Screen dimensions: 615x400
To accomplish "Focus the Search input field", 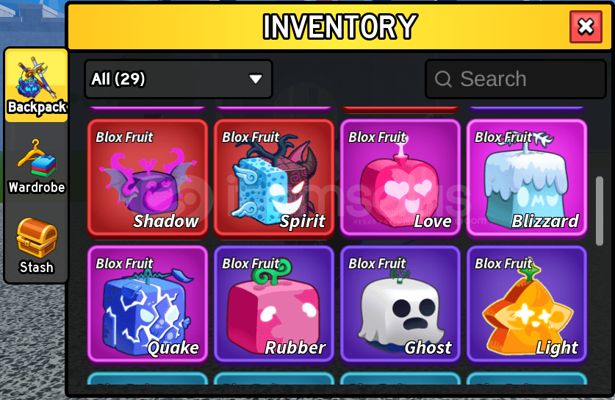I will [x=516, y=79].
